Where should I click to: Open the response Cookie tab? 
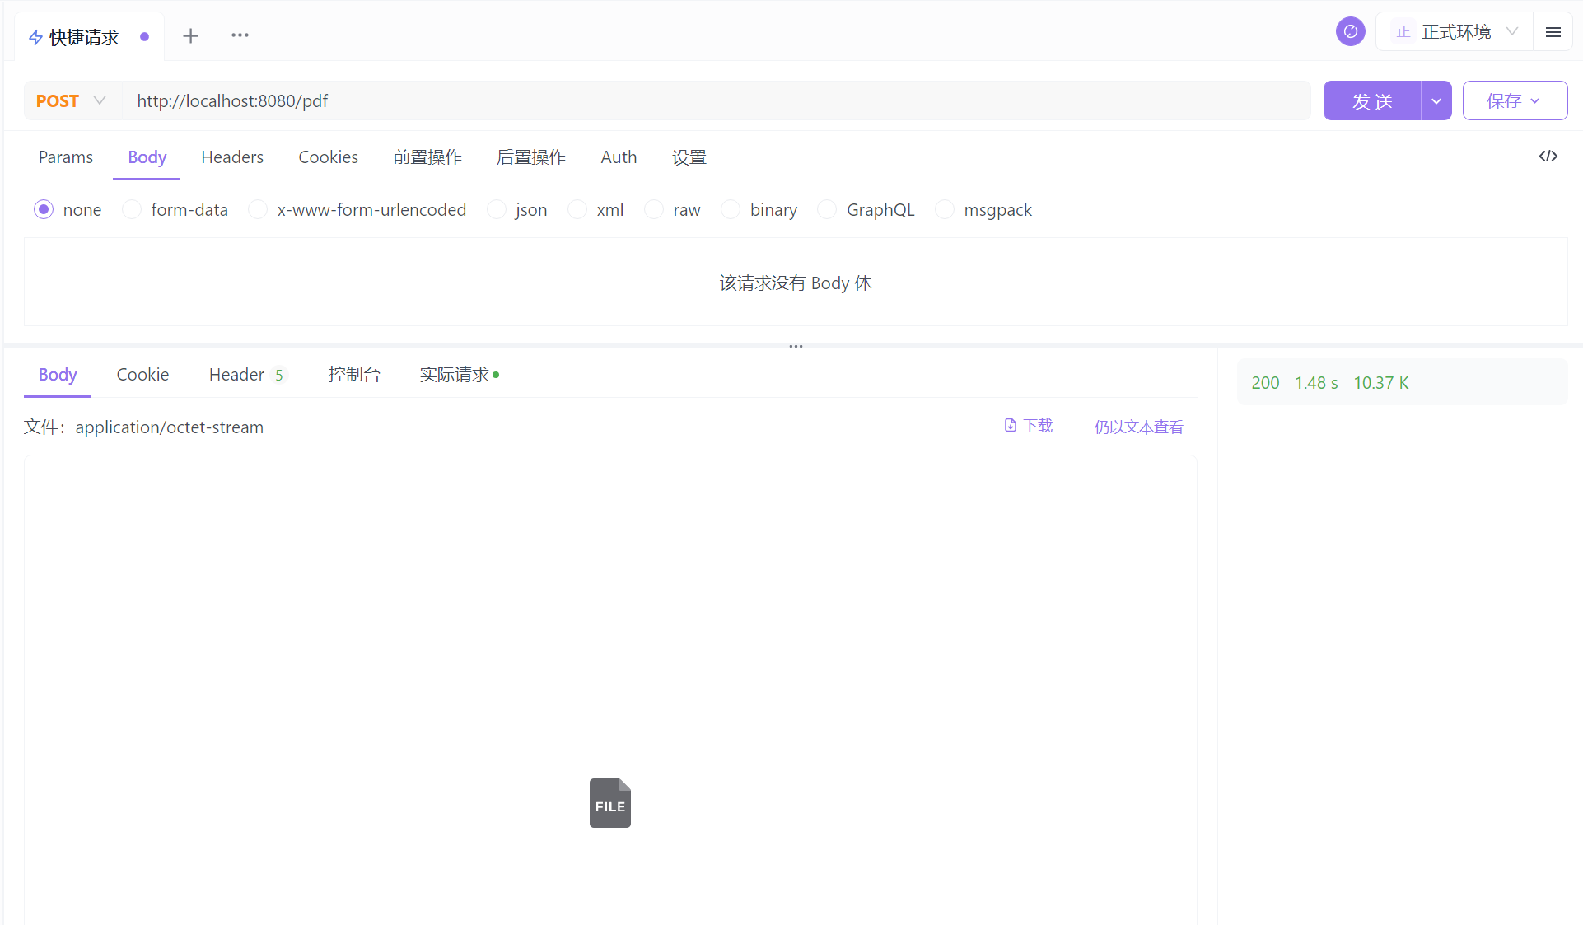click(142, 375)
